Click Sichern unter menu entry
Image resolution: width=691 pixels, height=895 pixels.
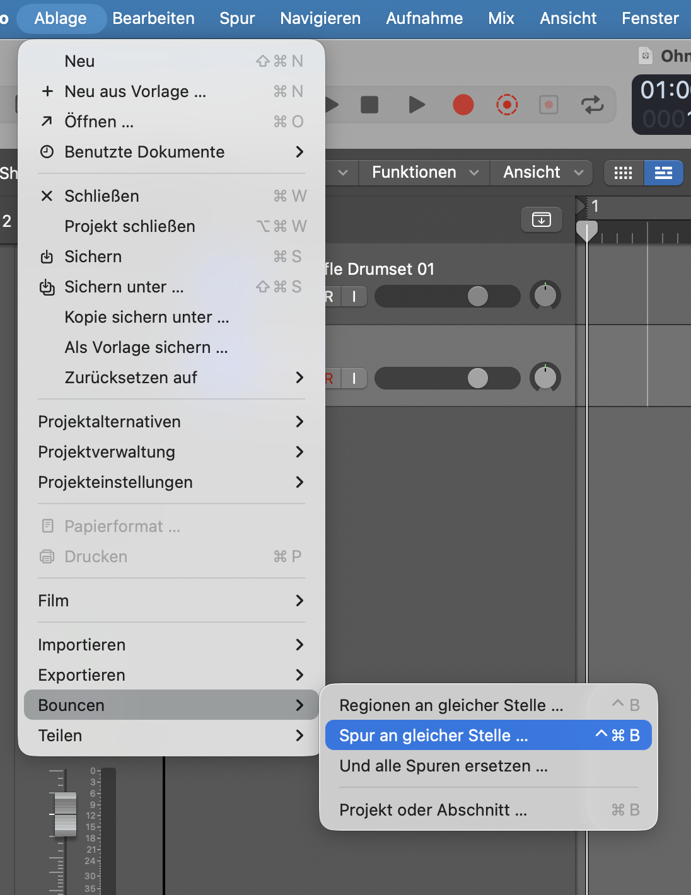click(124, 287)
